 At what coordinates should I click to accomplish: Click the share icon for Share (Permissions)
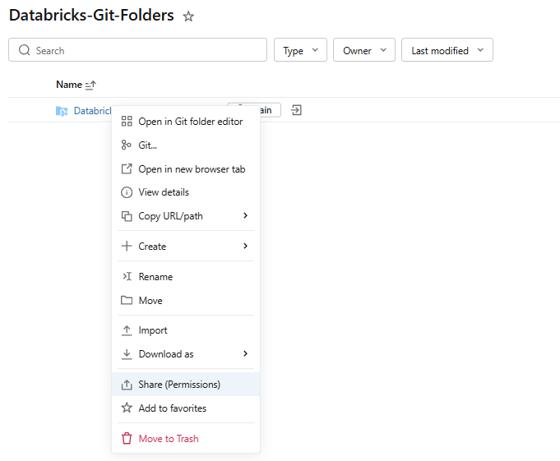[127, 385]
